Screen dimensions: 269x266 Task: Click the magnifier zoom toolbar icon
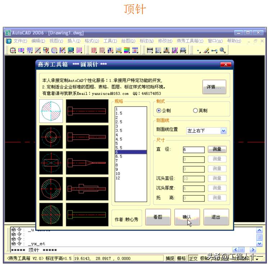pos(223,50)
